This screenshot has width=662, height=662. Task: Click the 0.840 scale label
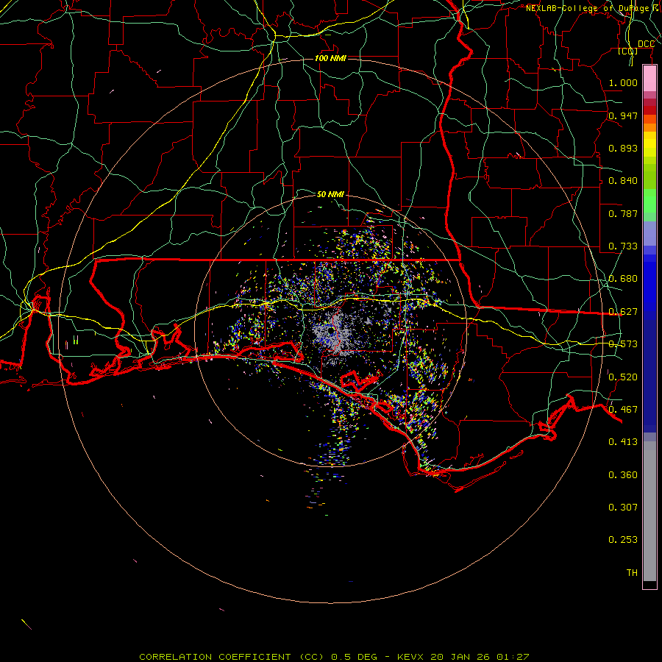(x=623, y=181)
